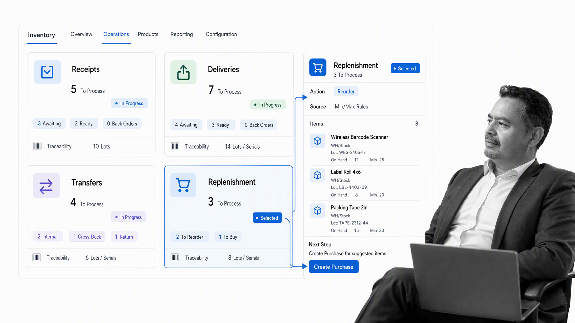
Task: Click the Transfers Traceability barcode icon
Action: point(37,257)
